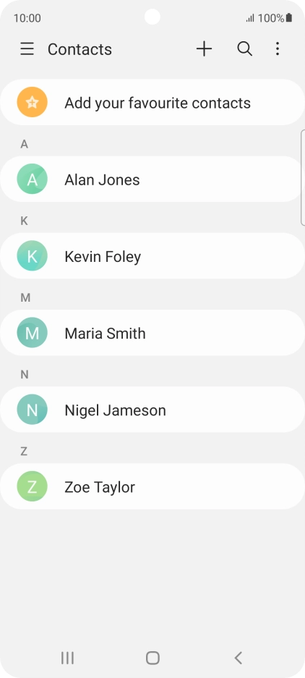Select Kevin Foley avatar circle
305x678 pixels.
pos(32,256)
